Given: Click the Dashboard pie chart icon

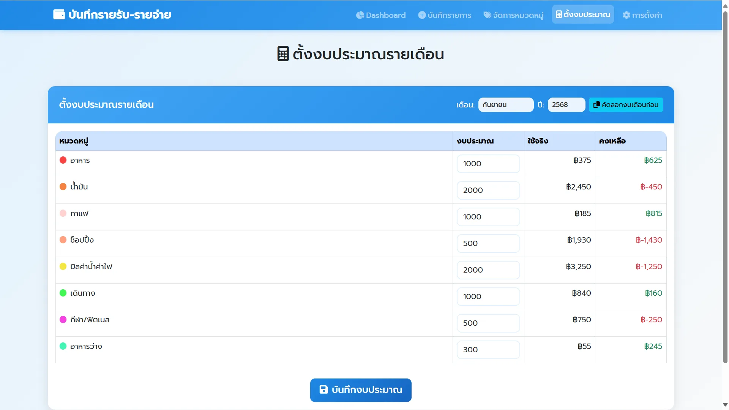Looking at the screenshot, I should pyautogui.click(x=360, y=15).
